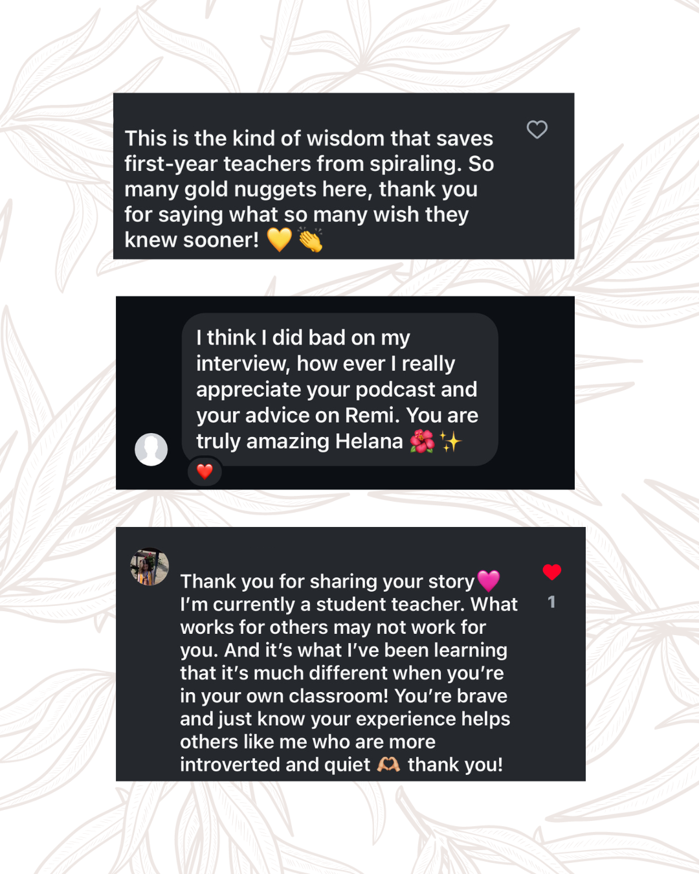This screenshot has width=699, height=874.
Task: Select the 'wisdom that saves' comment text
Action: (x=309, y=188)
